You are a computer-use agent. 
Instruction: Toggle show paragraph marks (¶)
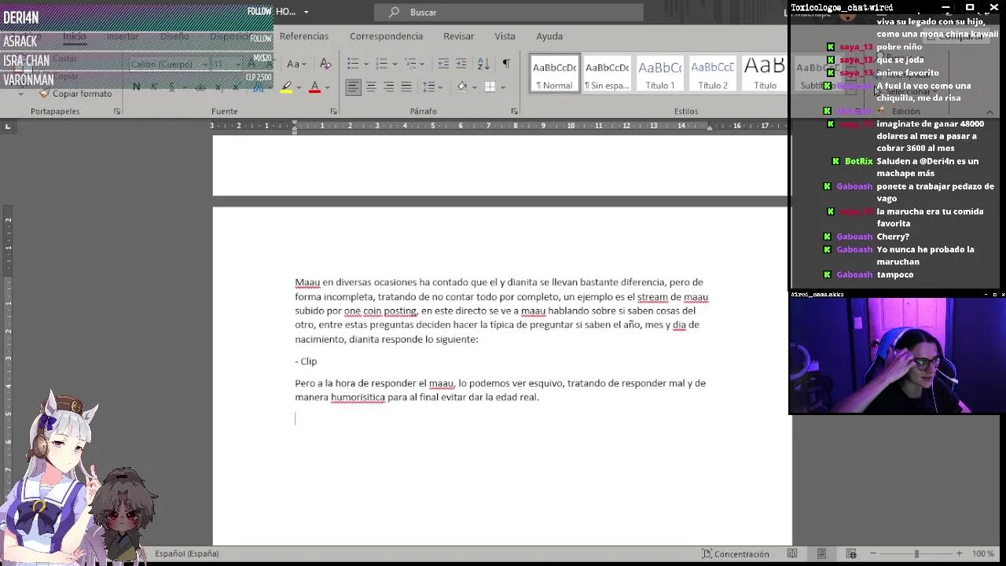click(x=506, y=64)
